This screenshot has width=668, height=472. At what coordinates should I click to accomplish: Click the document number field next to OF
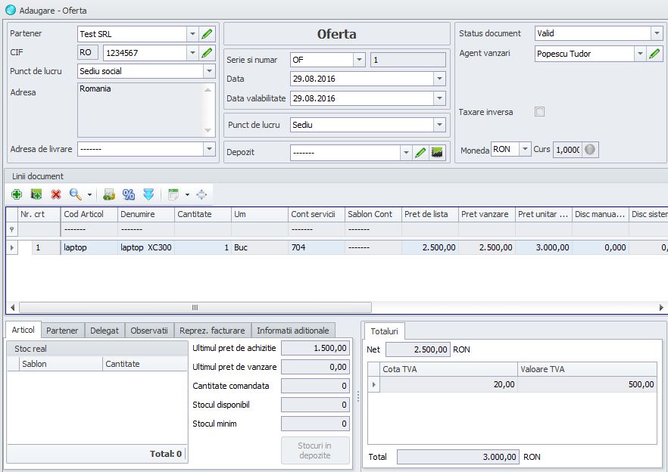[x=408, y=60]
